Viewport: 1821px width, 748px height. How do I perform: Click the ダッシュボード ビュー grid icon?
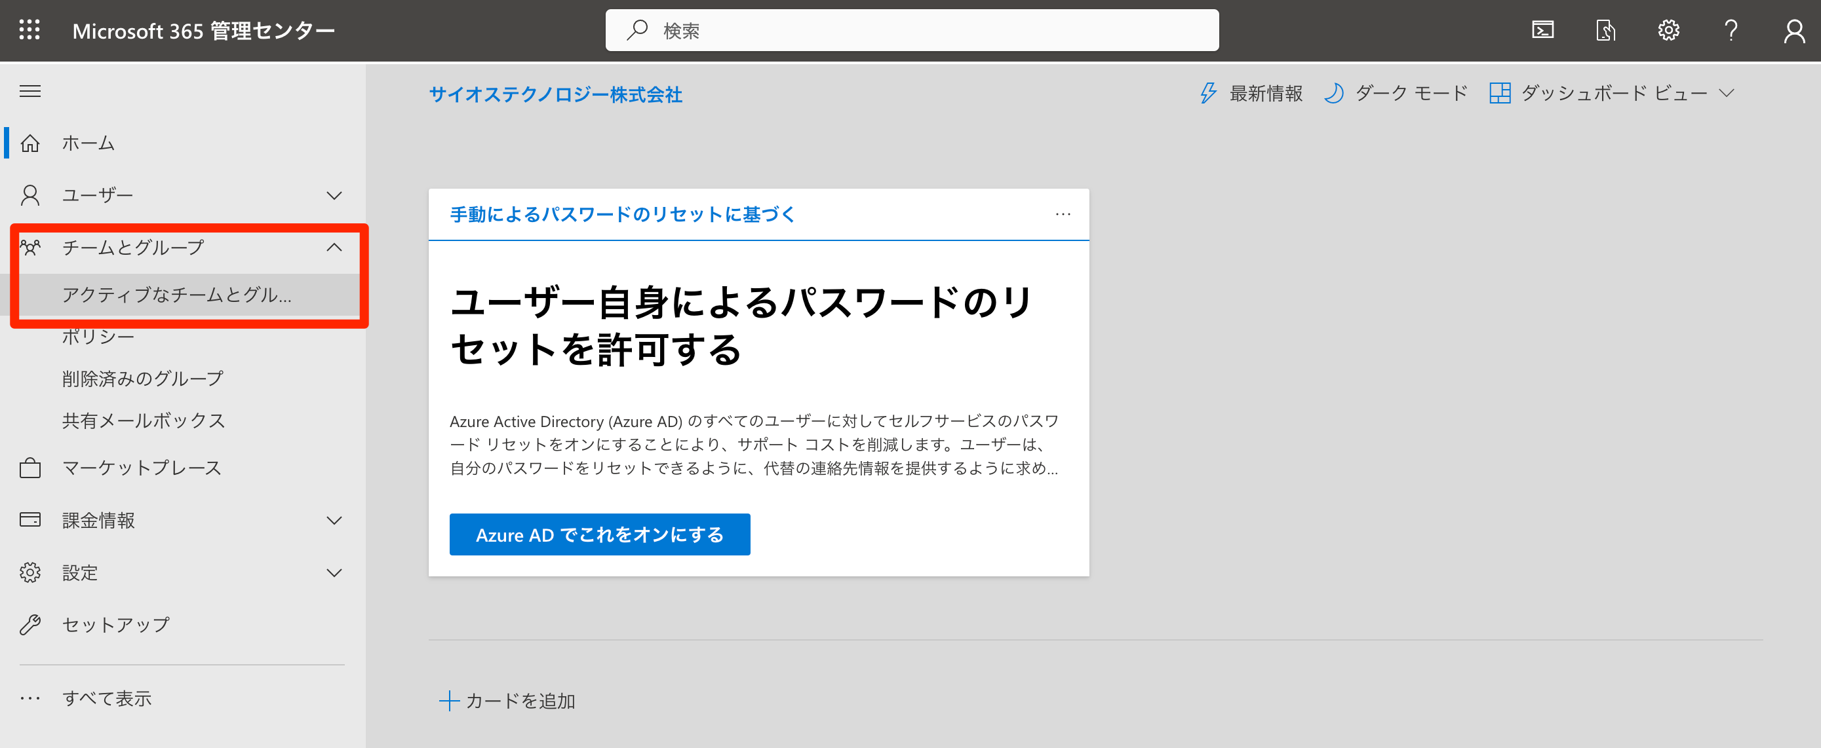(1499, 92)
